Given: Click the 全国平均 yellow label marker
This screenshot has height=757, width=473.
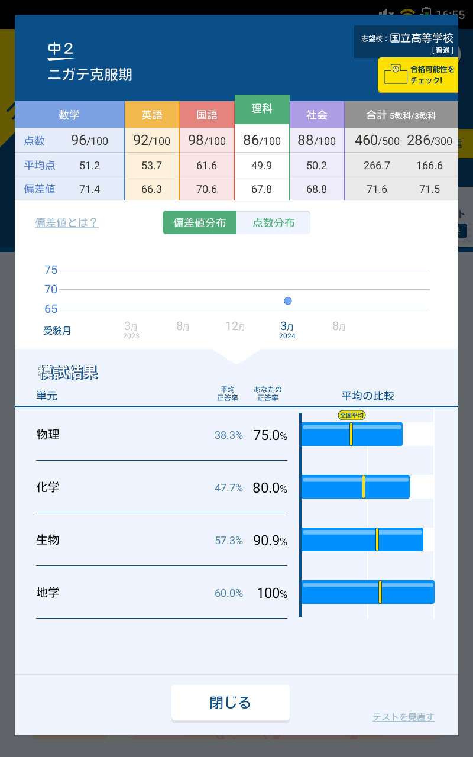Looking at the screenshot, I should point(351,415).
